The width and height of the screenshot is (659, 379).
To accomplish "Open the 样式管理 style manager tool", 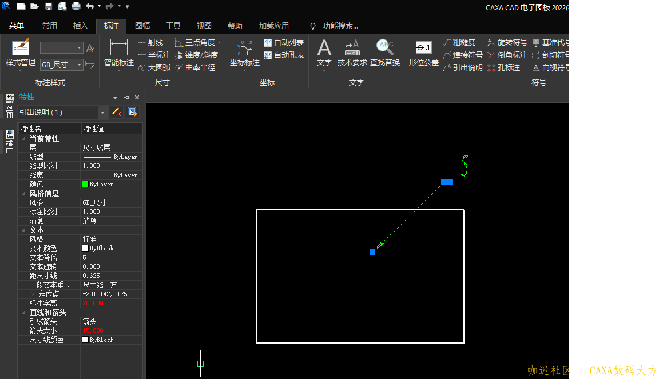I will (21, 53).
